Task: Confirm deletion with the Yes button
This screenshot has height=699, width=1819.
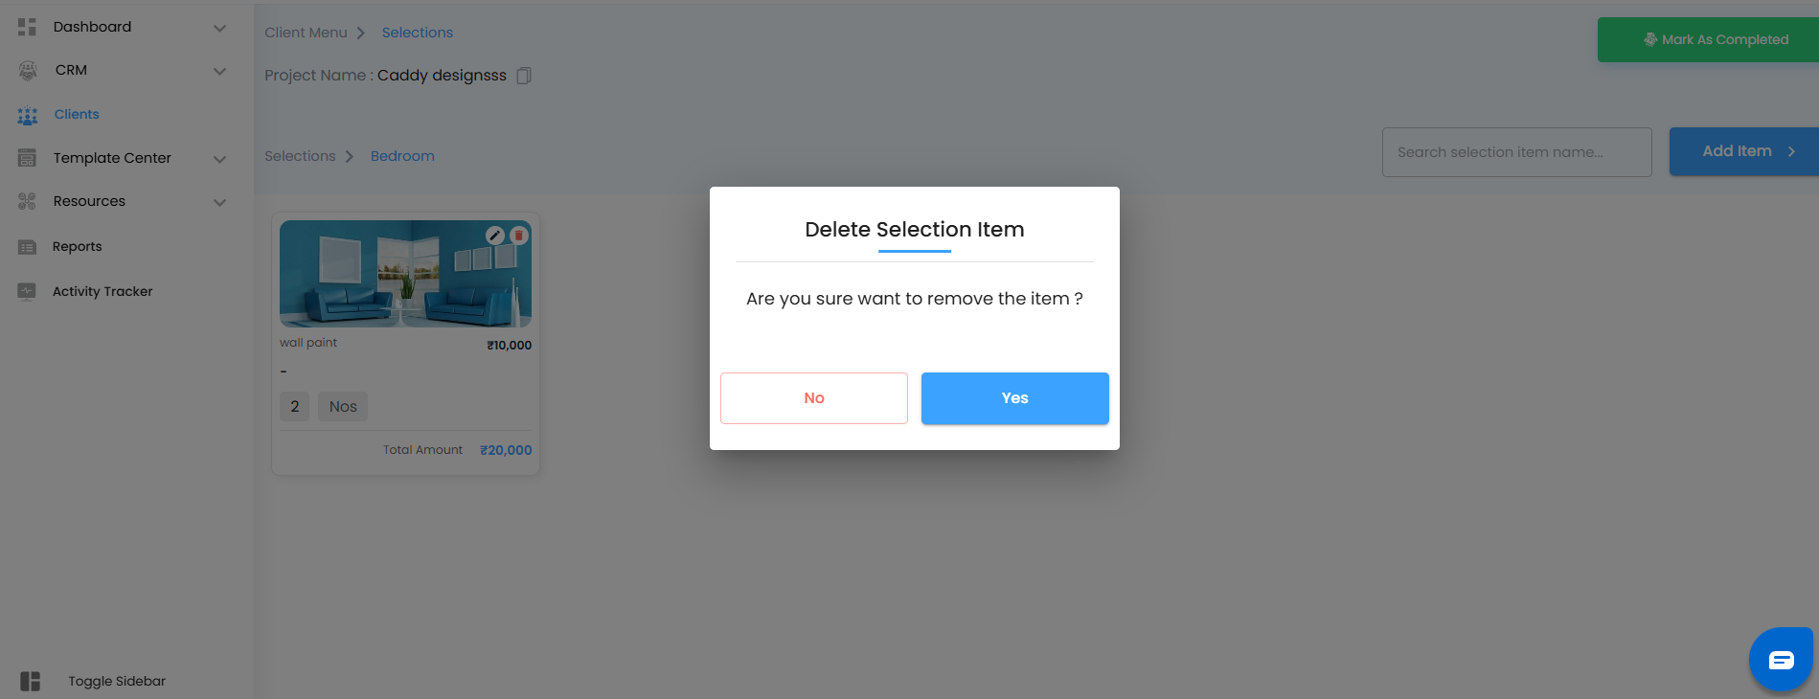Action: pyautogui.click(x=1014, y=398)
